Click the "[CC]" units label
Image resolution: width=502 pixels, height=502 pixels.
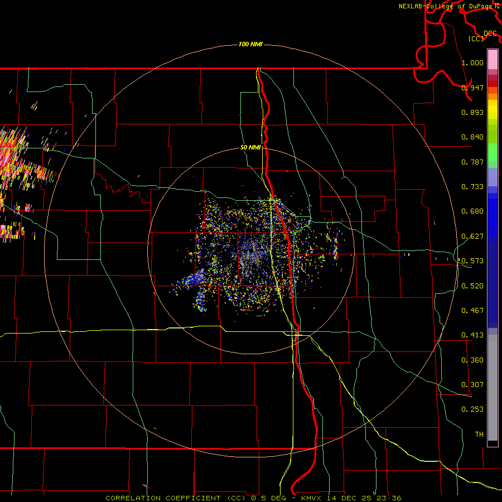[476, 38]
